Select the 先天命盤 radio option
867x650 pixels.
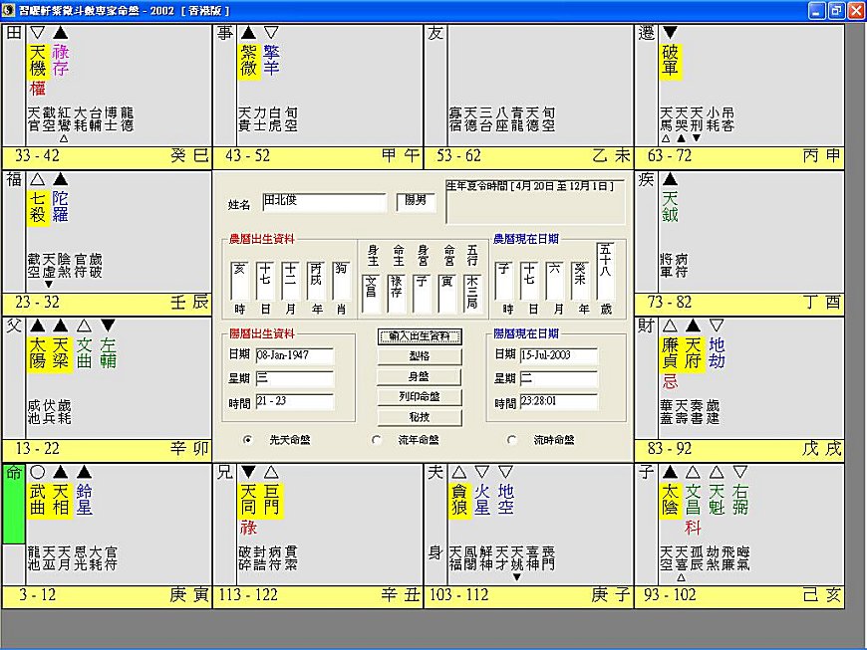click(x=248, y=439)
